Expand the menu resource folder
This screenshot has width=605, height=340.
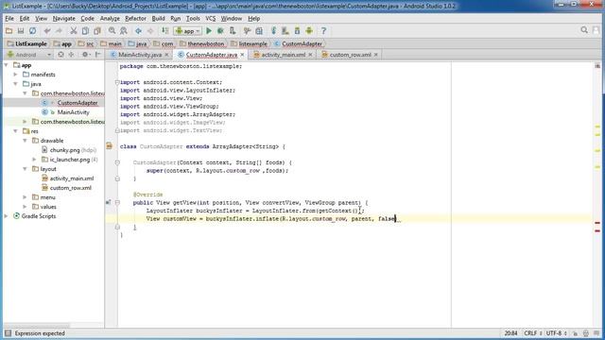26,197
